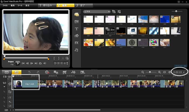189x112 pixels.
Task: Open the Sound Mixer waveform icon
Action: point(73,72)
